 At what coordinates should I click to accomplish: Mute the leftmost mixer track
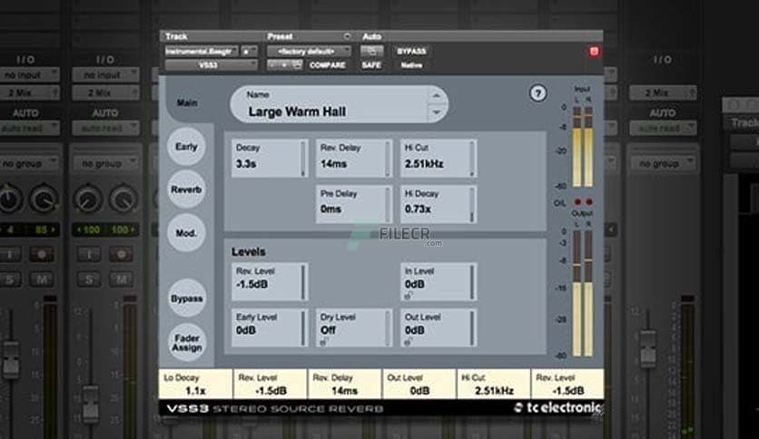42,279
